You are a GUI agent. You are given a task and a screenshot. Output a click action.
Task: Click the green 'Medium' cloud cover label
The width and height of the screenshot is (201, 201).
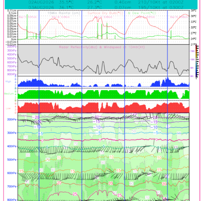point(9,94)
